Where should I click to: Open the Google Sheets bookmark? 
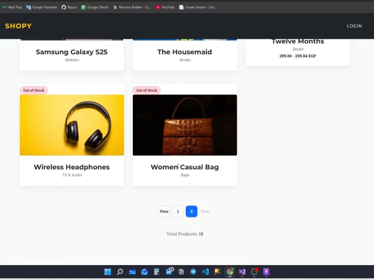click(95, 7)
